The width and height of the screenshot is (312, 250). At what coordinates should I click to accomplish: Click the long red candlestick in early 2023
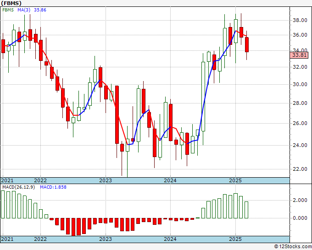tap(117, 115)
